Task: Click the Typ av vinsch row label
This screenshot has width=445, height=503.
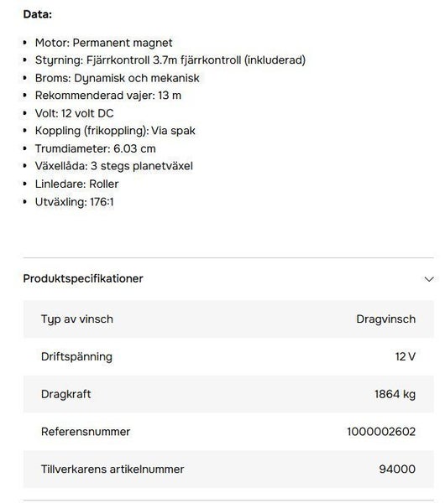Action: click(x=77, y=319)
